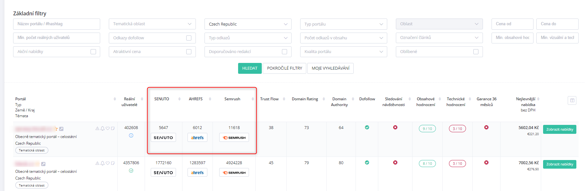
Task: Toggle the Atraktivní cena checkbox
Action: pyautogui.click(x=189, y=52)
